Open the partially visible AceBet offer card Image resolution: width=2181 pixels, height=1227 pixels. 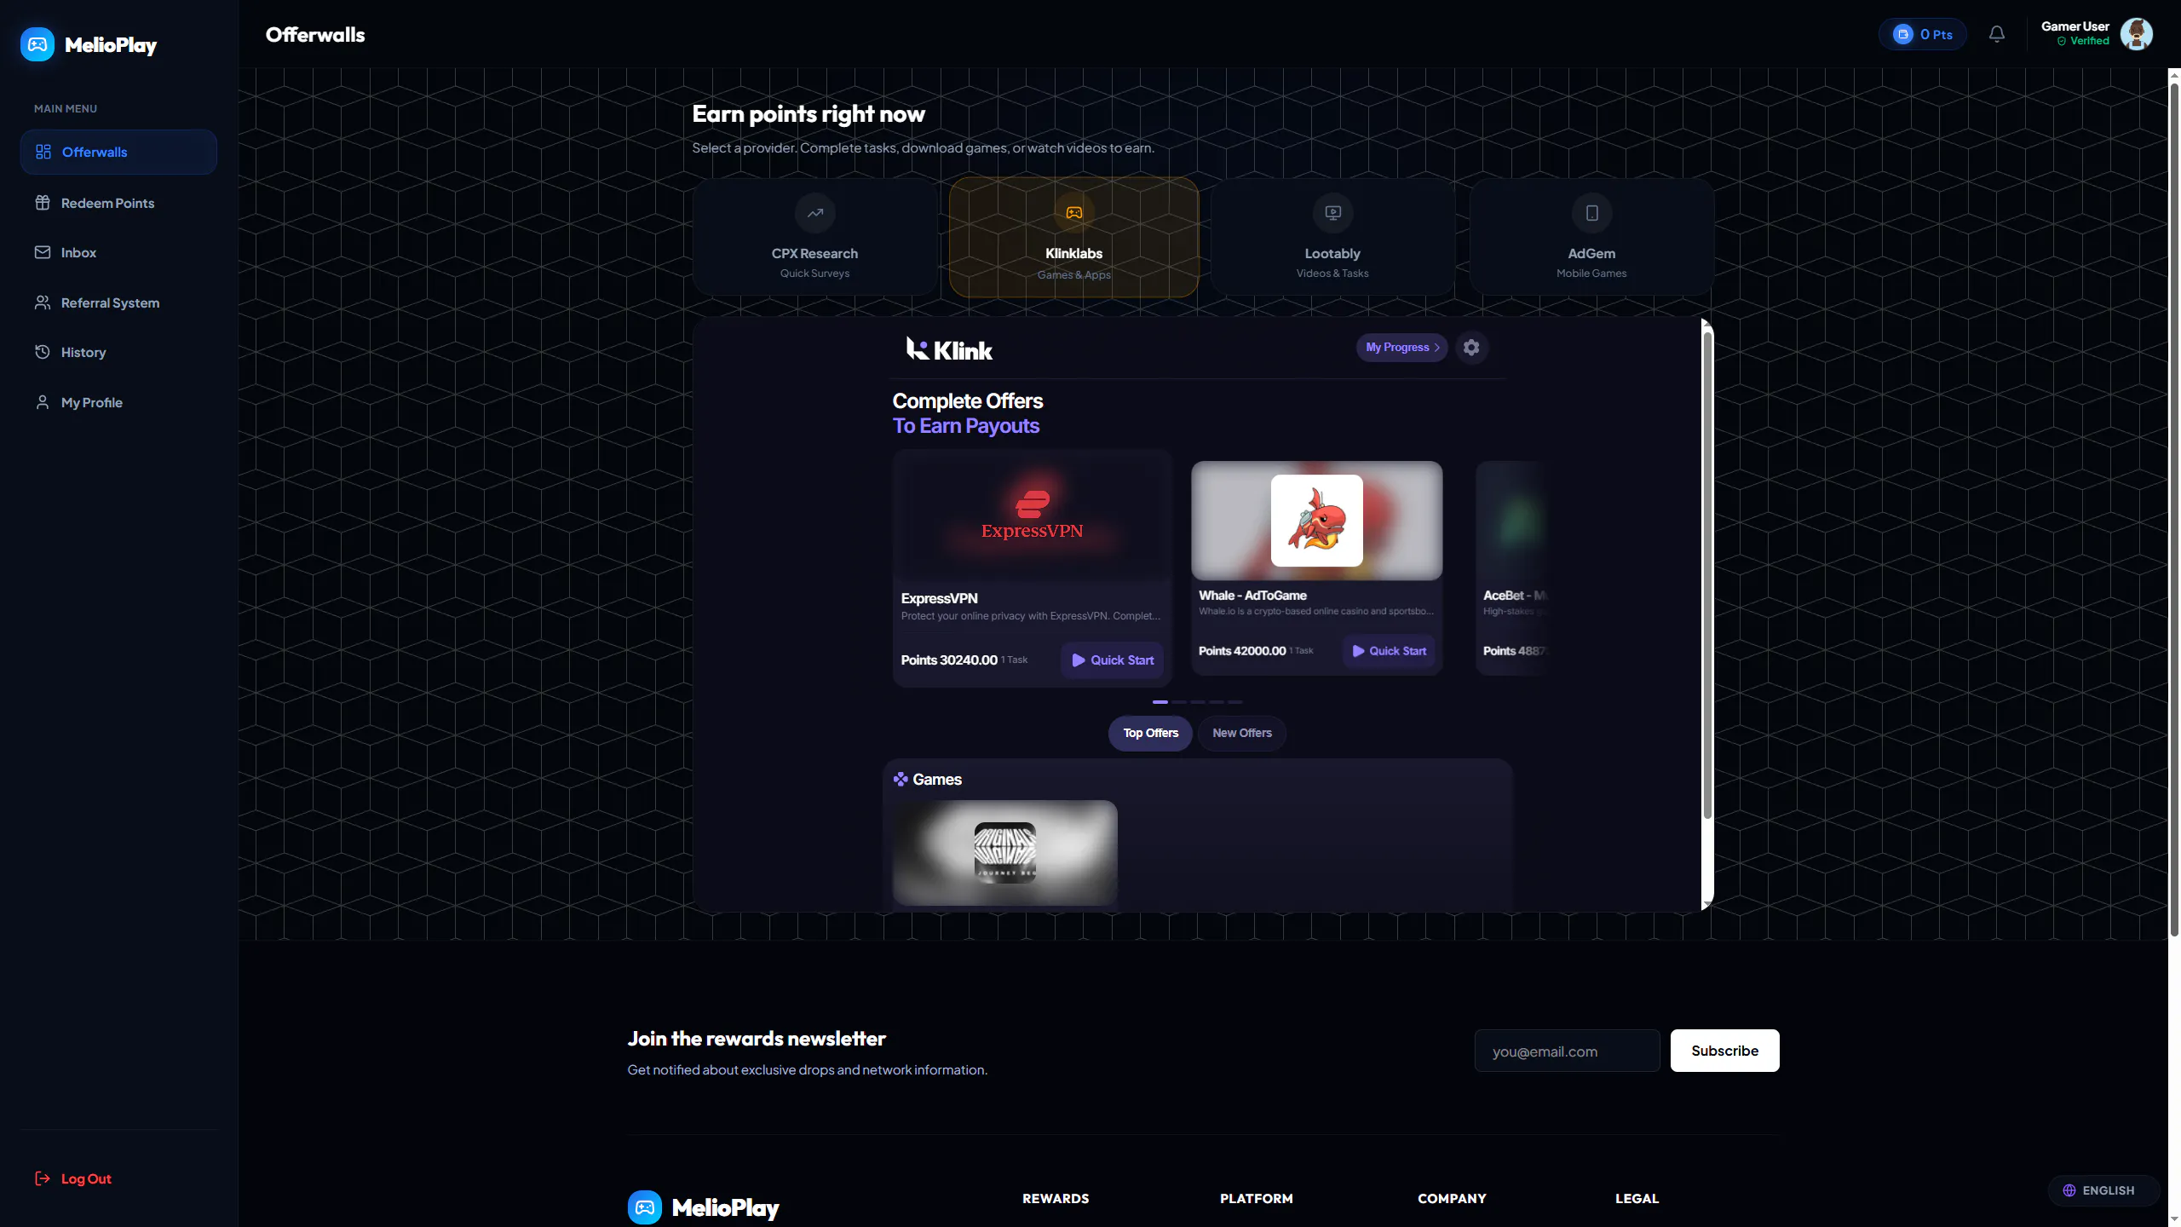tap(1513, 567)
